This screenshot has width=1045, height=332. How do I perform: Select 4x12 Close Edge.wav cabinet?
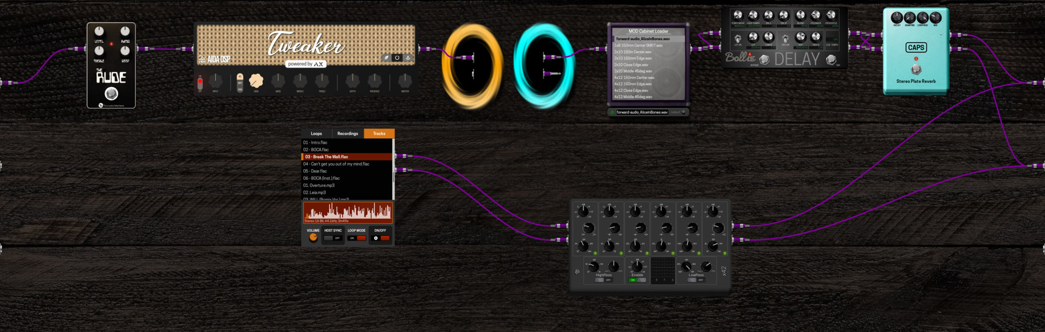(x=648, y=90)
